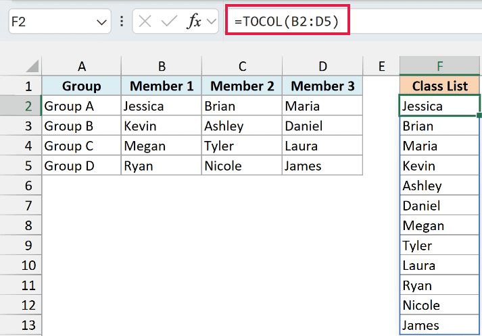Select the Group A cell

(x=82, y=106)
